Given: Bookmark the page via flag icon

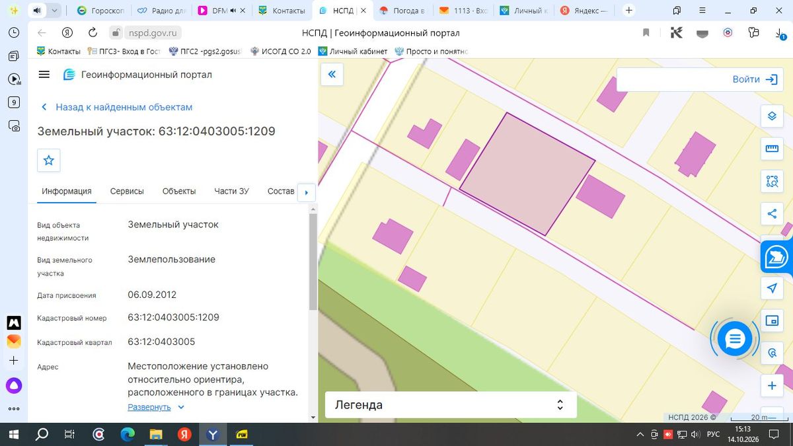Looking at the screenshot, I should [x=646, y=32].
